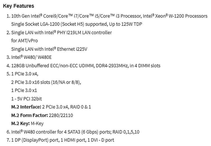
Task: Click the bold M.2 Form Factor label
Action: point(29,115)
